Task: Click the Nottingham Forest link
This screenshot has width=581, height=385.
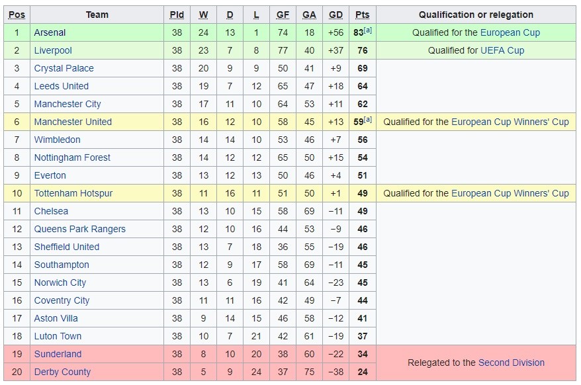Action: (x=72, y=157)
